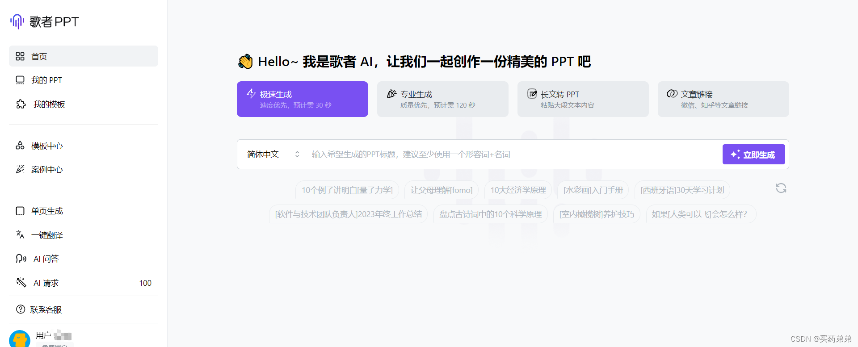This screenshot has width=858, height=347.
Task: Choose suggestion 10大经济学原理
Action: 518,190
